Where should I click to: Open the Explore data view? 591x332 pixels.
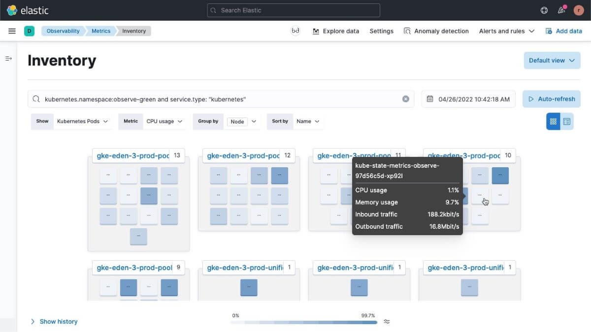click(x=335, y=30)
